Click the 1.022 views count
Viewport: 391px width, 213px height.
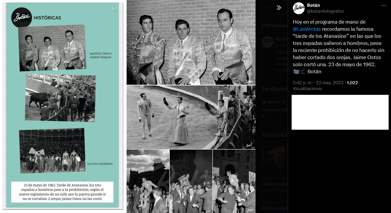tap(352, 83)
